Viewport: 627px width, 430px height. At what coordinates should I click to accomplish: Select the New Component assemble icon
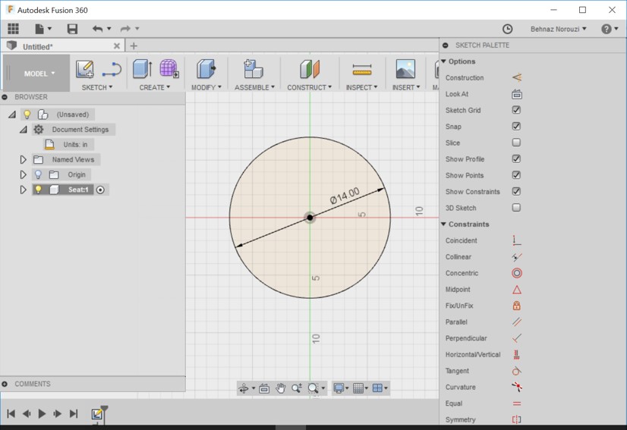click(253, 69)
